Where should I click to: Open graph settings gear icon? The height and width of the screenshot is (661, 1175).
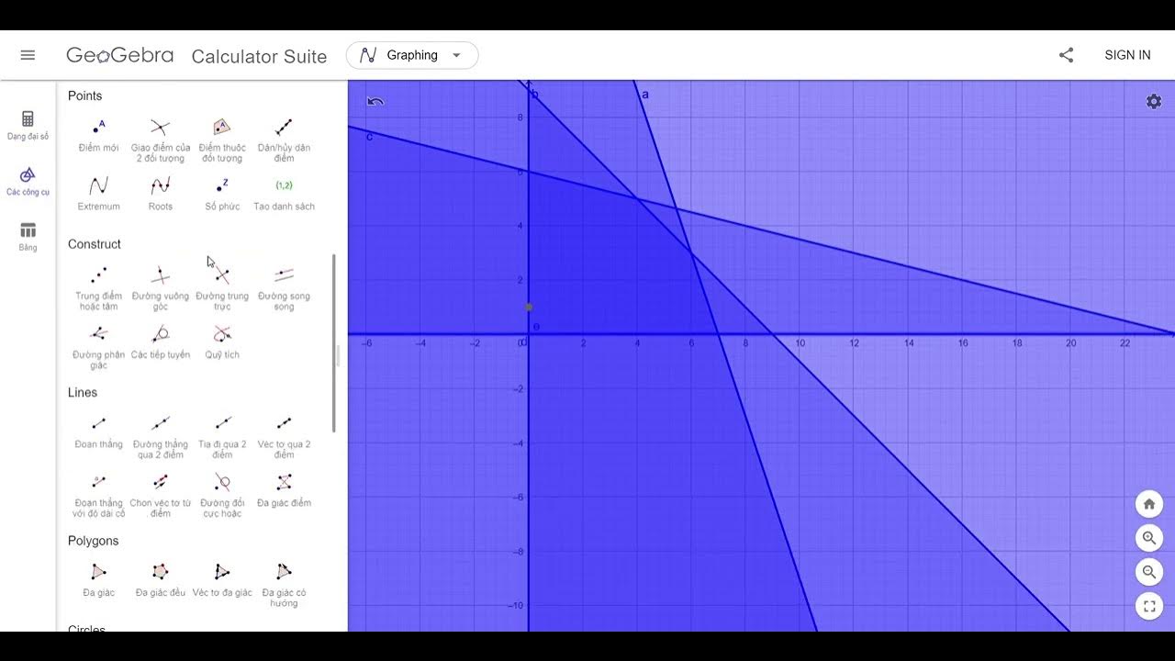(1154, 102)
